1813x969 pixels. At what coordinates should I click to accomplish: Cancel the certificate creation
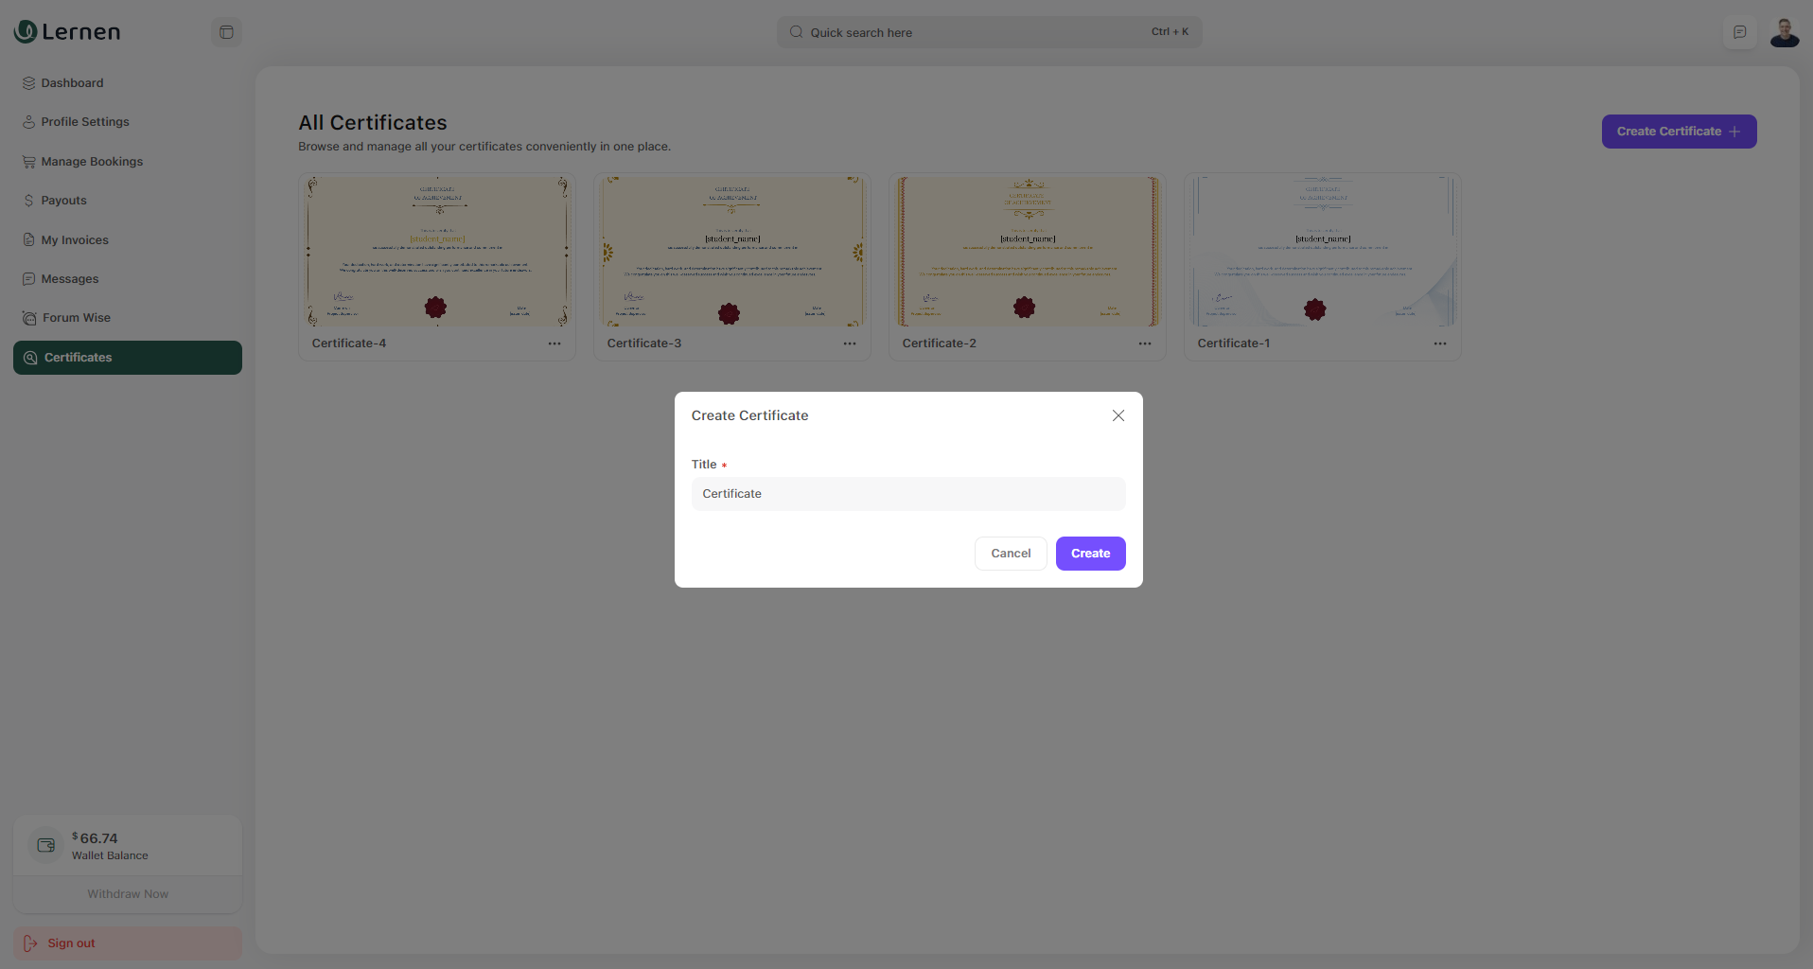pos(1010,554)
